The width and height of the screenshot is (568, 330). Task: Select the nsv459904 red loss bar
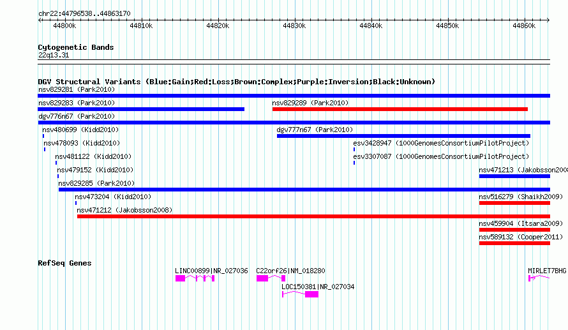pos(515,230)
